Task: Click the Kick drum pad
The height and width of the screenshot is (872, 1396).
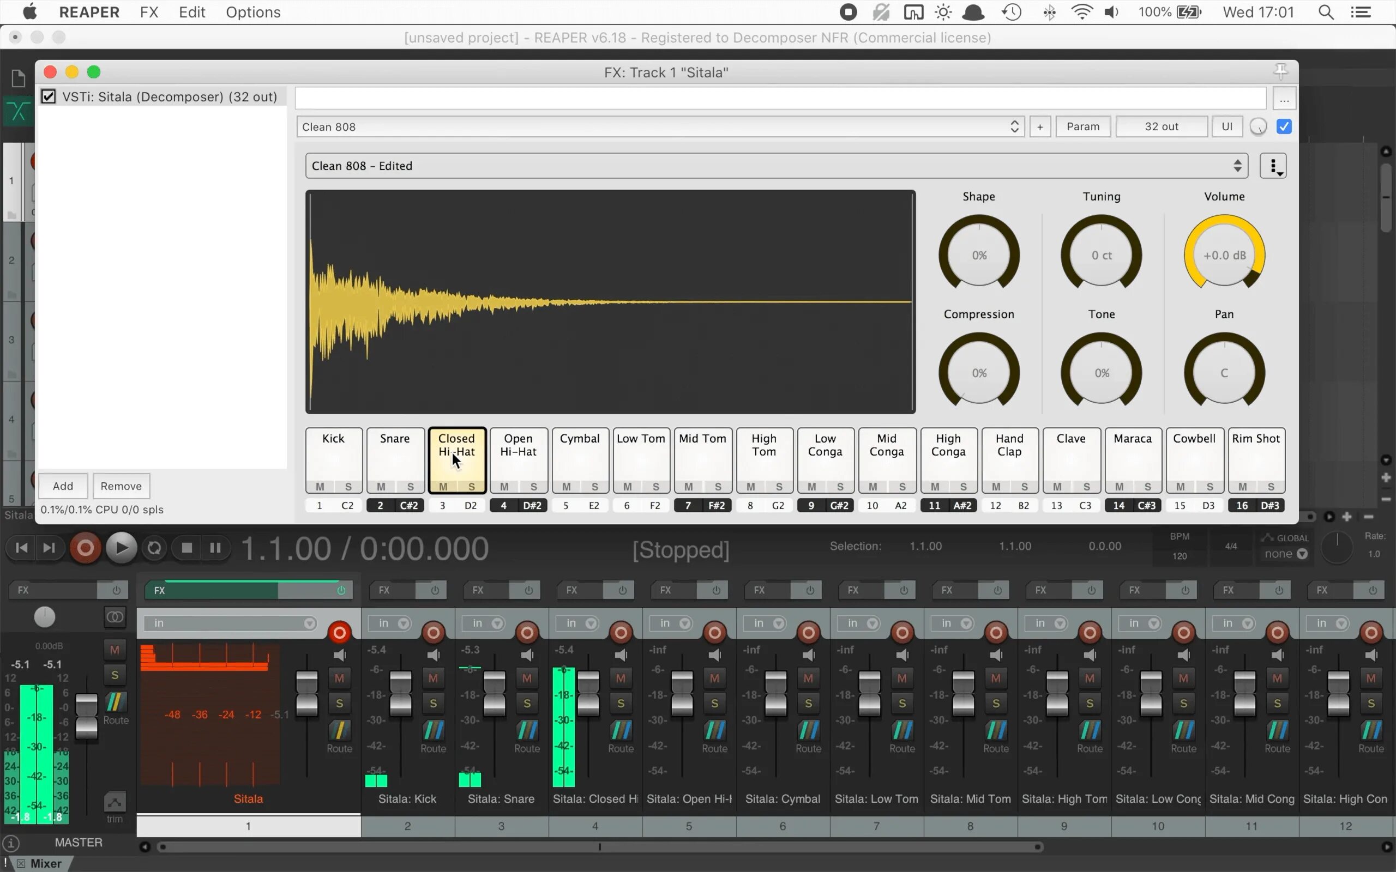Action: [334, 455]
